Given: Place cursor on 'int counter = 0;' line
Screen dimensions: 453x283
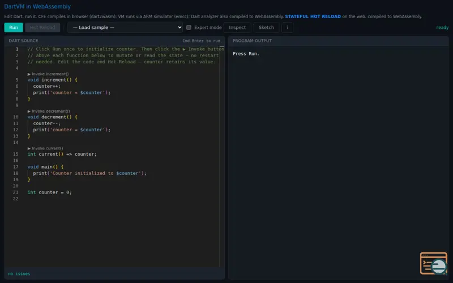Looking at the screenshot, I should 49,192.
